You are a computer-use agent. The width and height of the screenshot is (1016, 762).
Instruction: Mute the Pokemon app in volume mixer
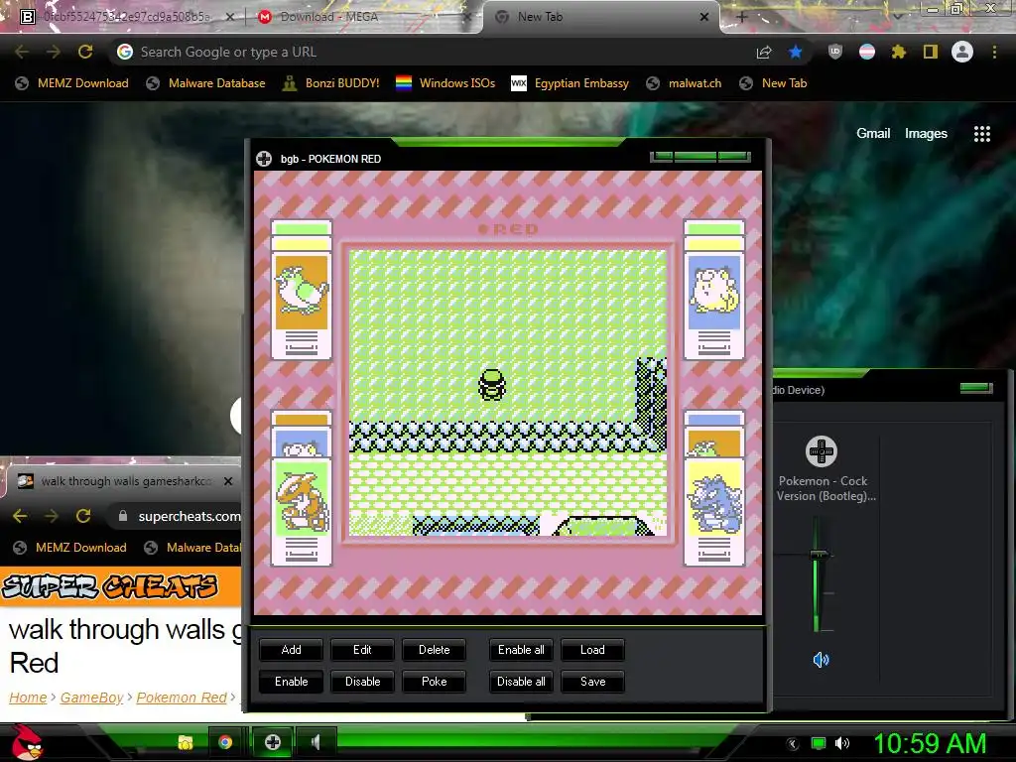click(821, 660)
